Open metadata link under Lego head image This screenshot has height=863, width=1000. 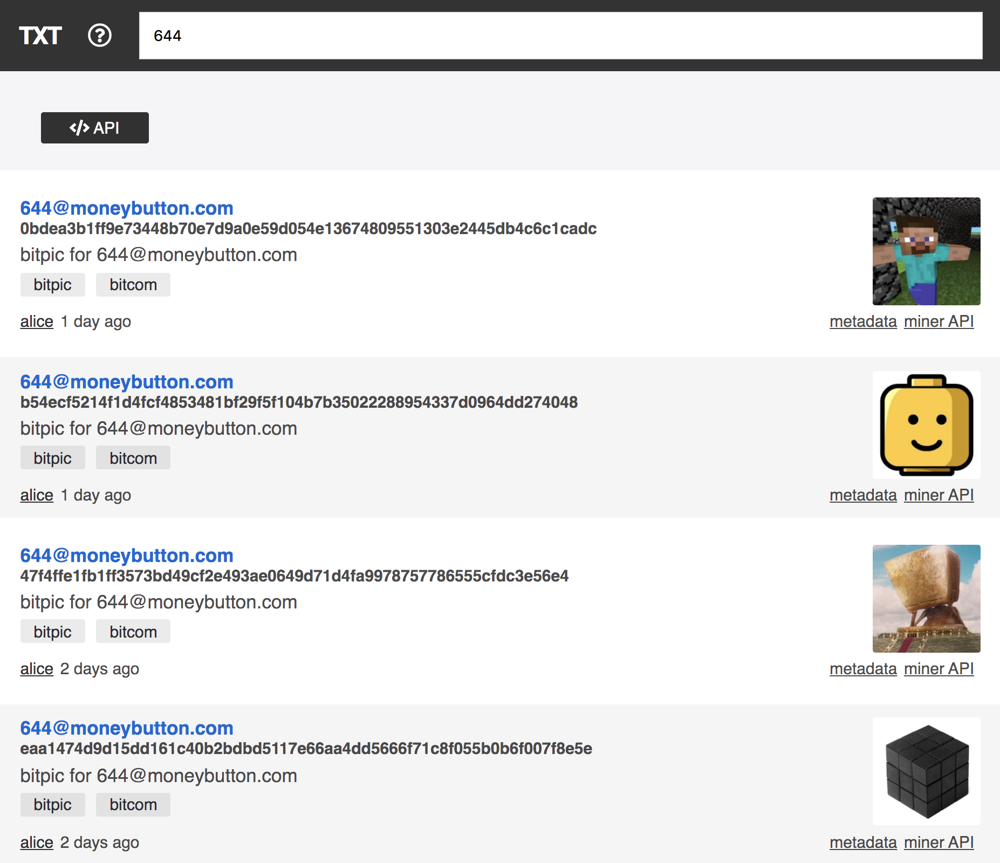click(x=863, y=495)
